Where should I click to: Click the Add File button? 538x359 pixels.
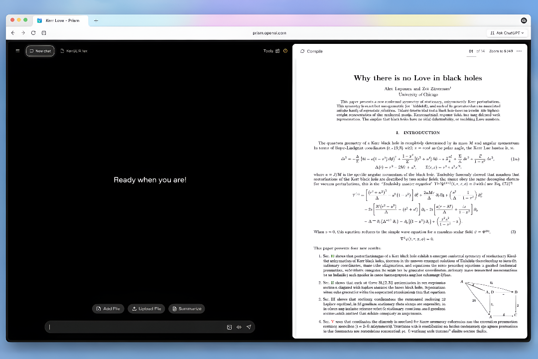[x=108, y=309]
